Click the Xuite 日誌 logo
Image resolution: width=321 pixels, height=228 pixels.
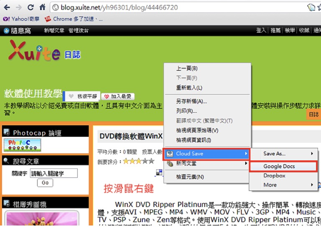pyautogui.click(x=44, y=50)
